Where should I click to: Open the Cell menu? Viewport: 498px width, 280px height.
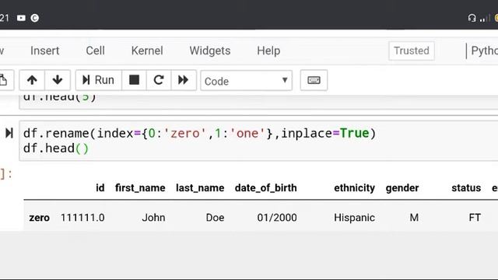[95, 51]
